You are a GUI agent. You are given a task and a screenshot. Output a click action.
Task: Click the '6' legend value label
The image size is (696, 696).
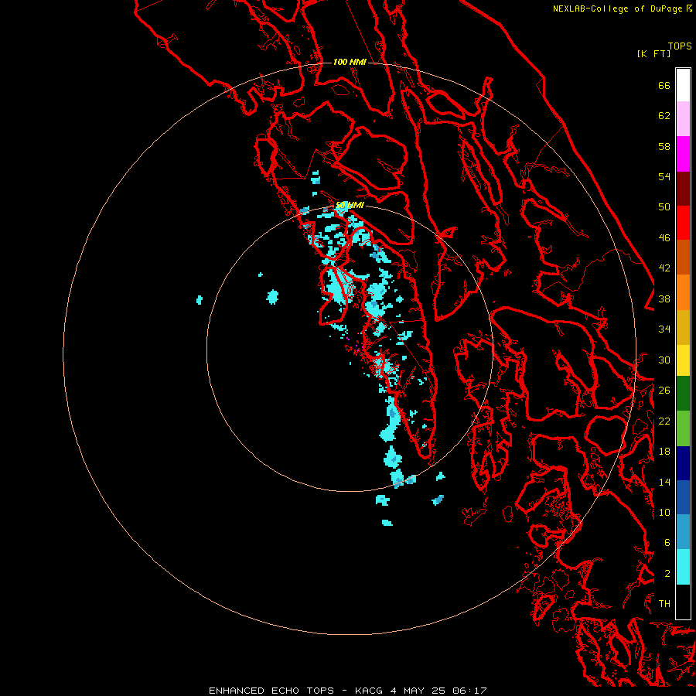(667, 543)
